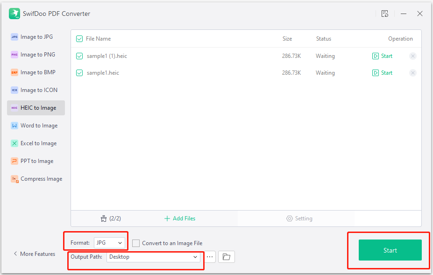Click play icon for sample1.heic

pos(375,73)
